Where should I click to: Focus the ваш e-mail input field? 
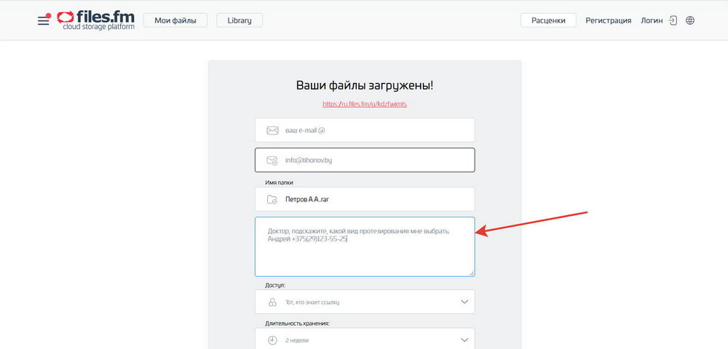[x=371, y=130]
